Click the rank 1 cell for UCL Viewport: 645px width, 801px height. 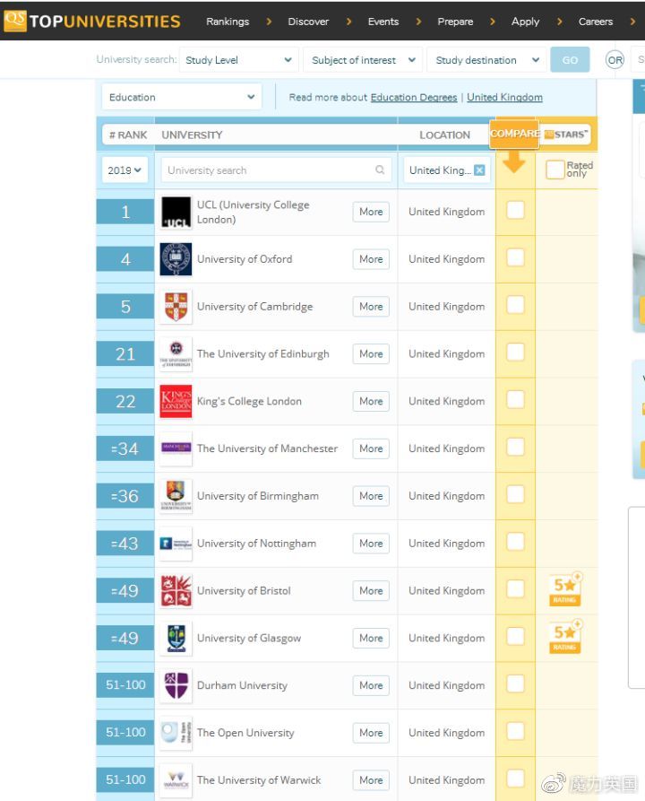point(125,212)
